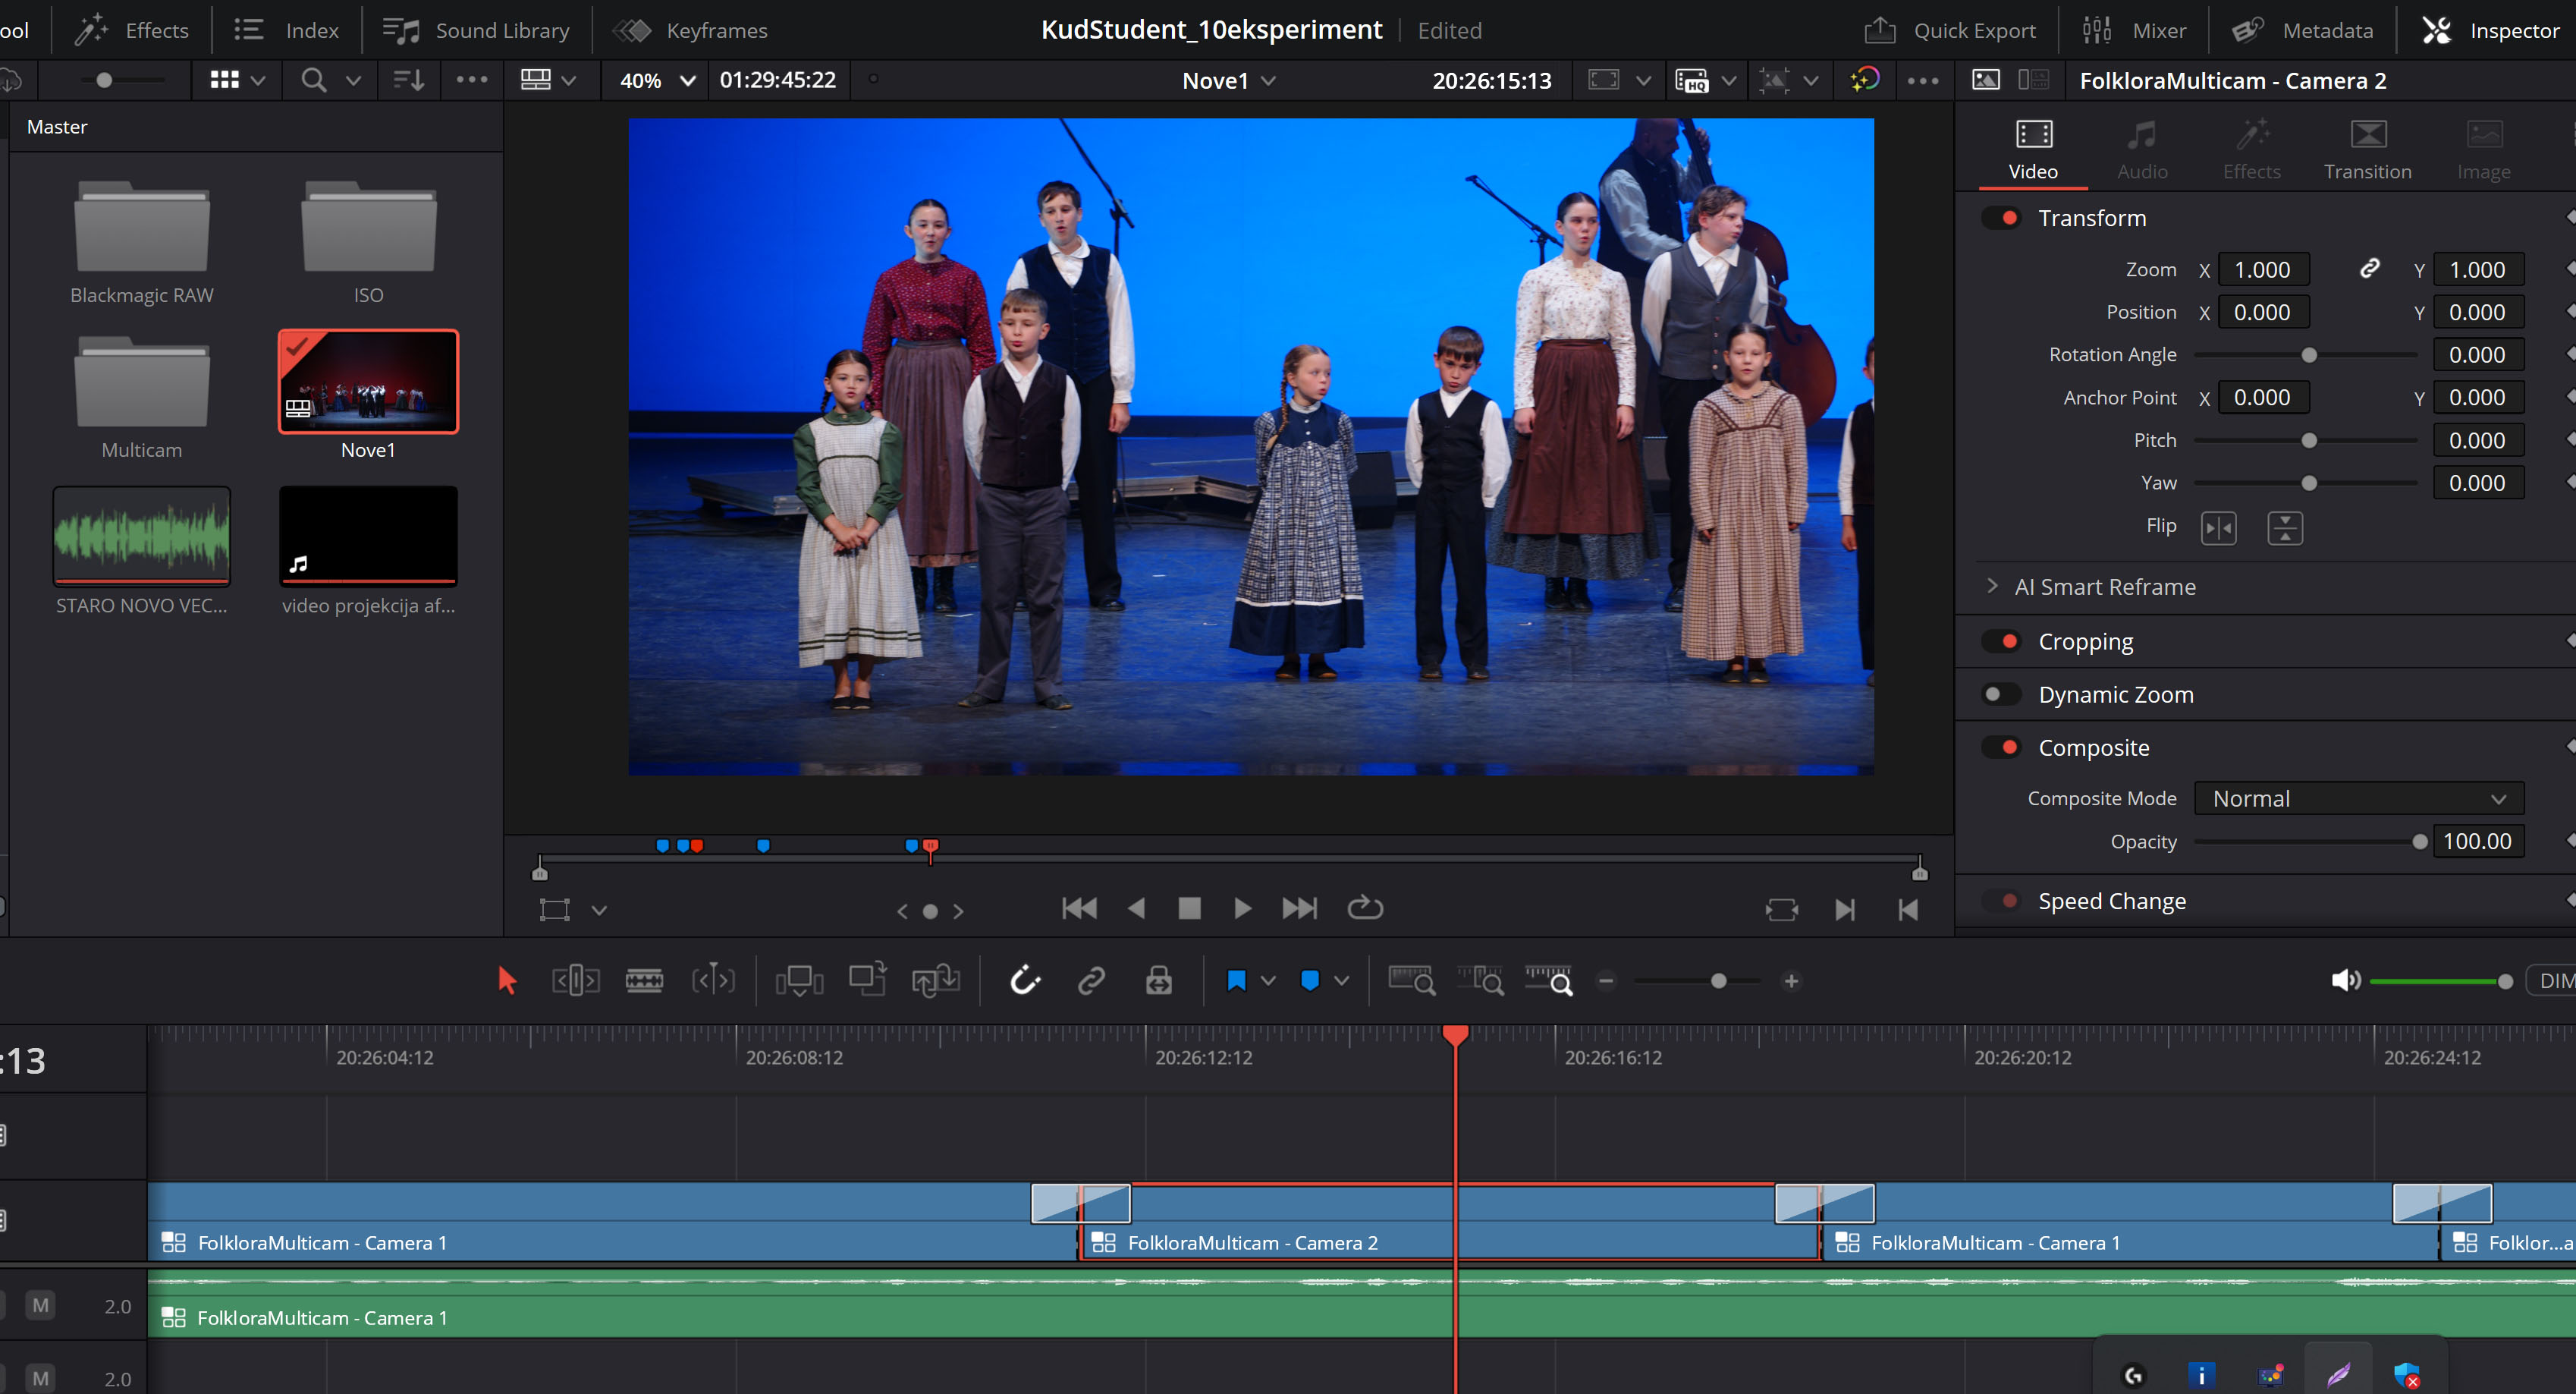Add a blue marker at playhead
Image resolution: width=2576 pixels, height=1394 pixels.
(x=1310, y=980)
